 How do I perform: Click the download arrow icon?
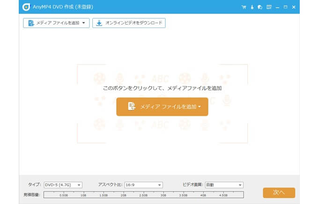[99, 23]
